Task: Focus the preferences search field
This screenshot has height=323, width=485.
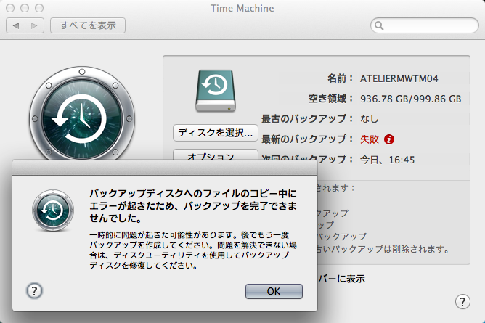Action: pos(424,25)
